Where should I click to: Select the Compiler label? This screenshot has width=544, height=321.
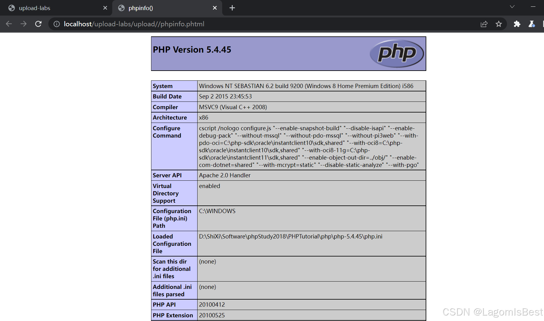[x=165, y=107]
